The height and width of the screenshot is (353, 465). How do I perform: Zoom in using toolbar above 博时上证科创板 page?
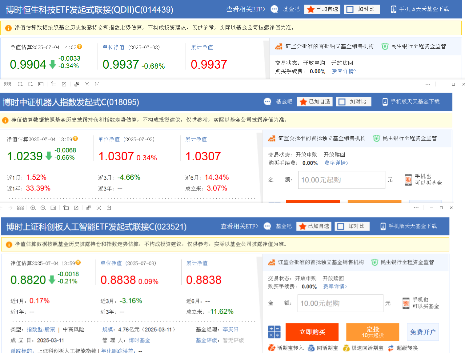(33, 208)
